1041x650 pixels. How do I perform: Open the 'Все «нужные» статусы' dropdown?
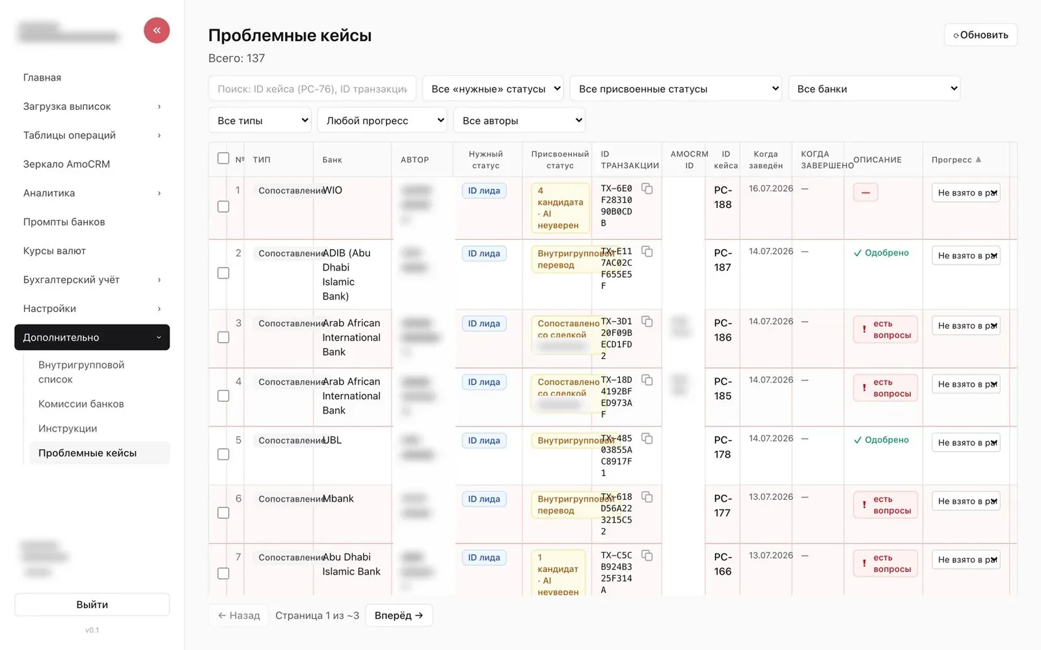493,89
